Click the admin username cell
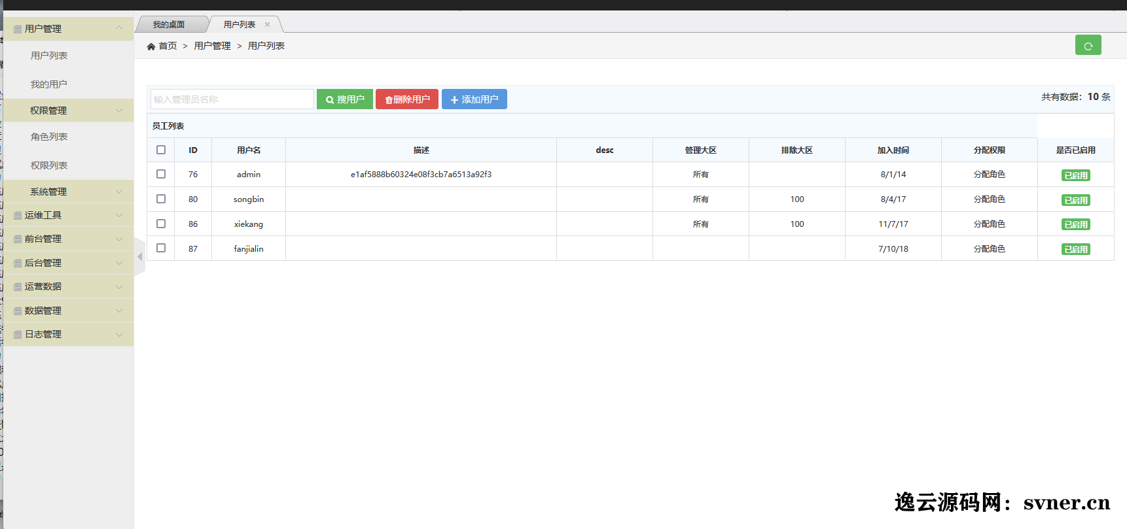Viewport: 1127px width, 529px height. point(249,175)
